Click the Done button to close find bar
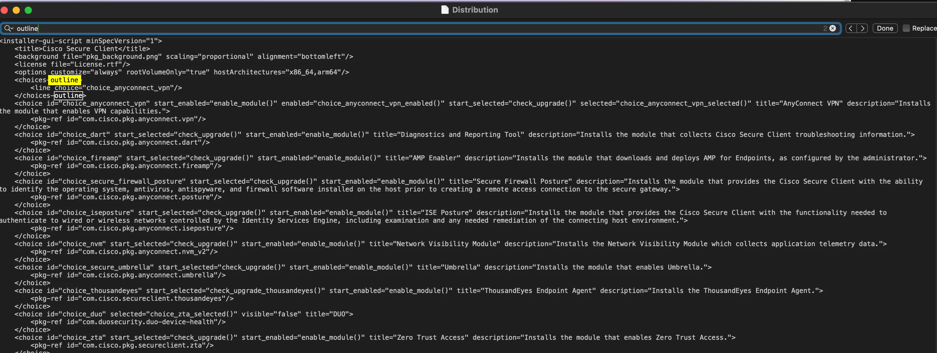The height and width of the screenshot is (353, 937). click(885, 28)
